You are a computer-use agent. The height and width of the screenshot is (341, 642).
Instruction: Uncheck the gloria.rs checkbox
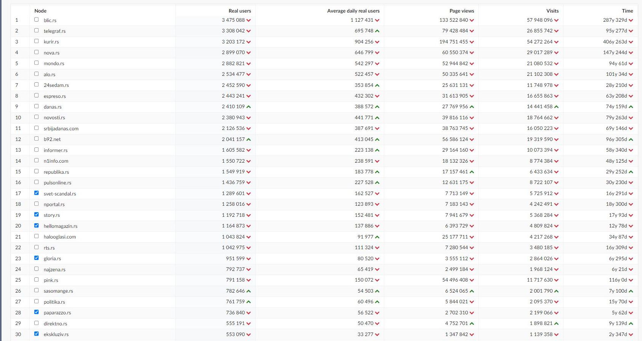click(37, 258)
